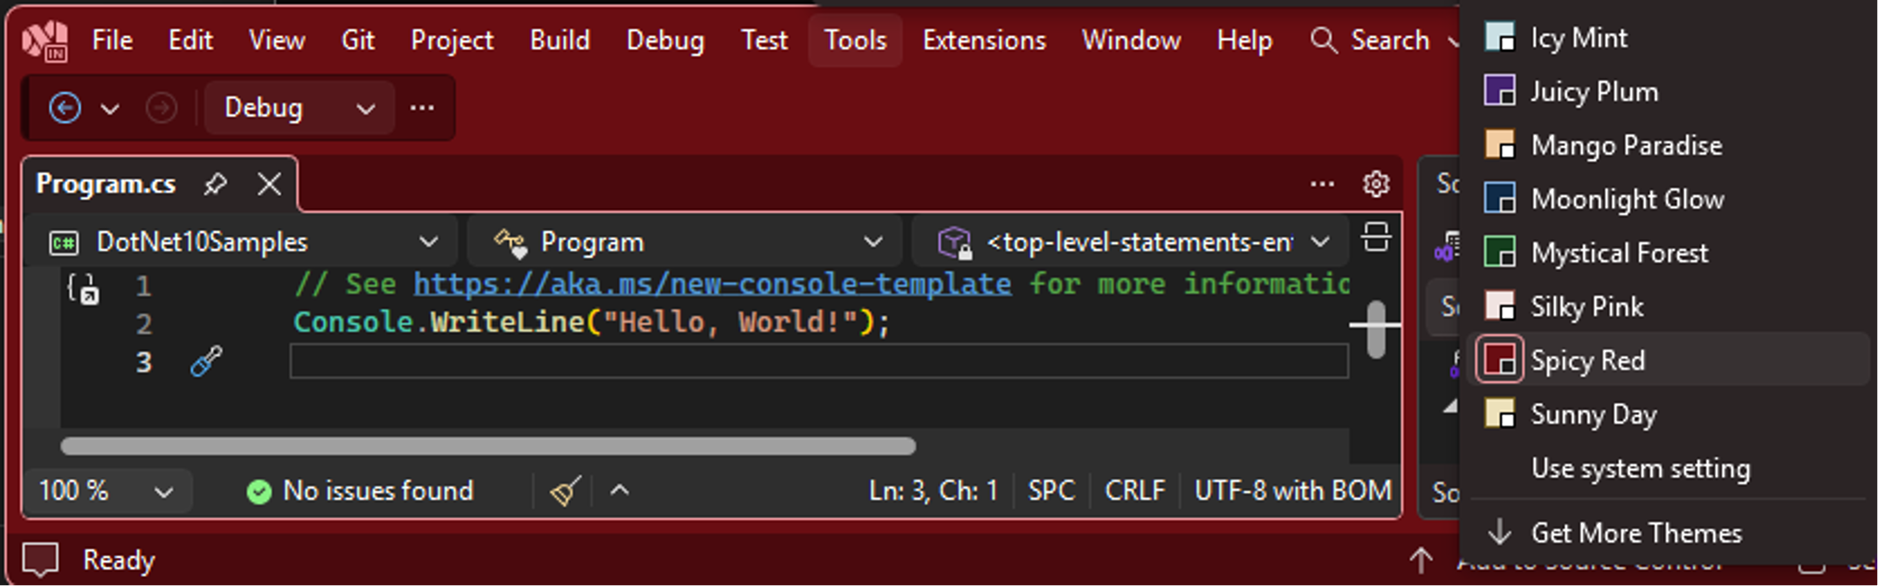This screenshot has width=1878, height=586.
Task: Open editor options via the gear icon
Action: coord(1376,184)
